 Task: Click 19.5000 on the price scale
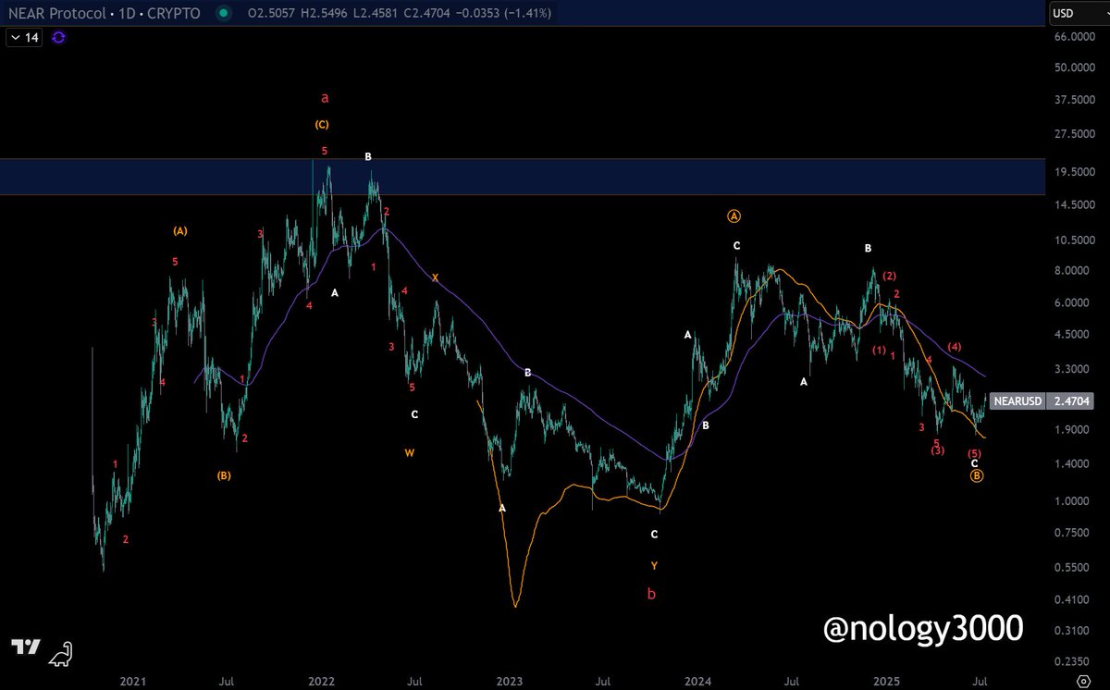click(x=1073, y=172)
